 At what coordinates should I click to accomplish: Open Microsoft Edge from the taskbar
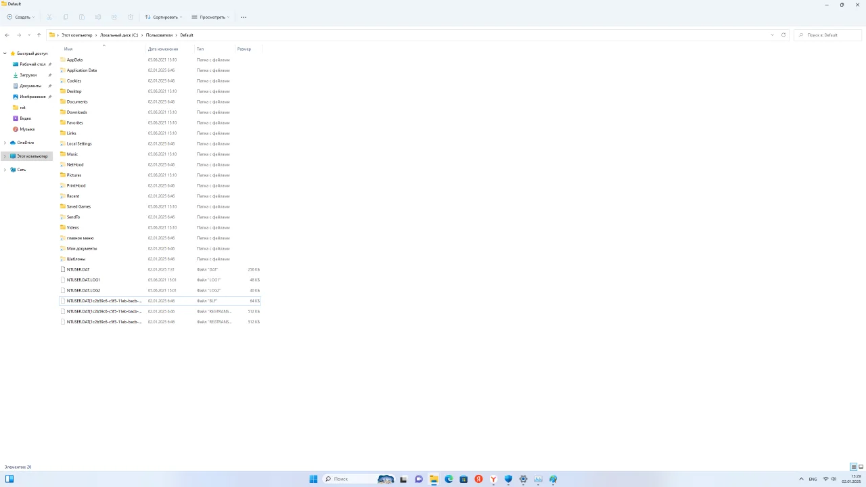point(449,479)
